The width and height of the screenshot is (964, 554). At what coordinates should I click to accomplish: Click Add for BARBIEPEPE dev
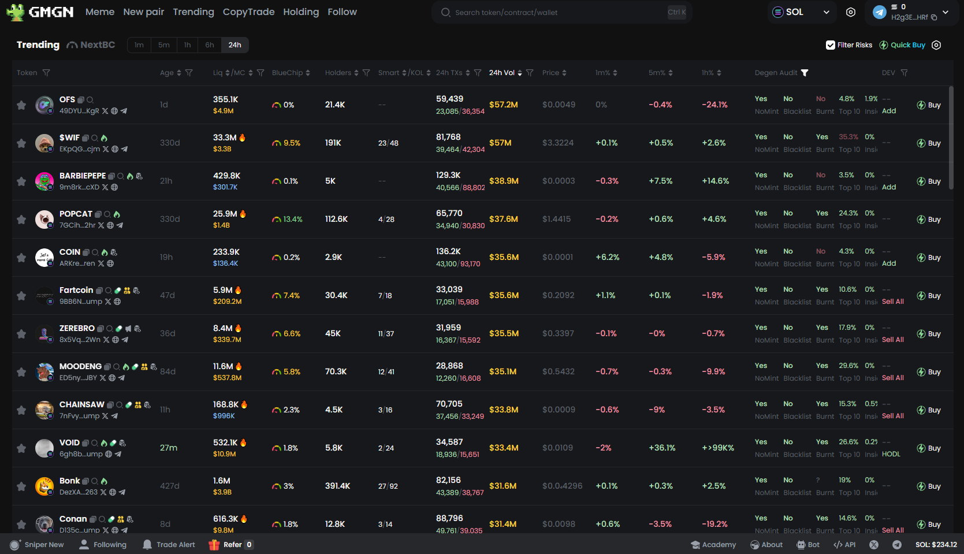889,187
